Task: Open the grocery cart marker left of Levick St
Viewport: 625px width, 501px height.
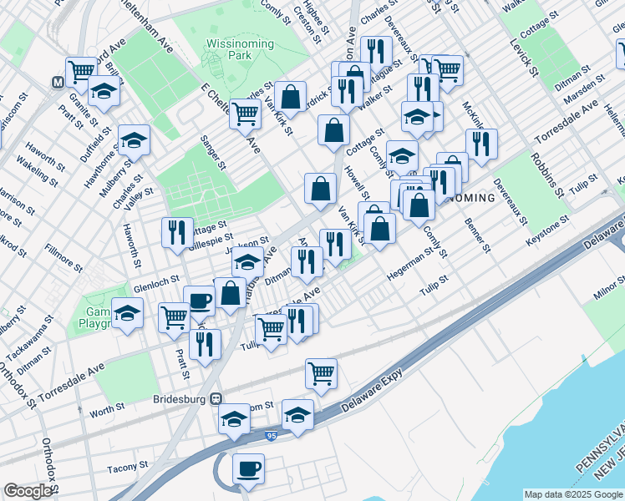Action: click(448, 72)
